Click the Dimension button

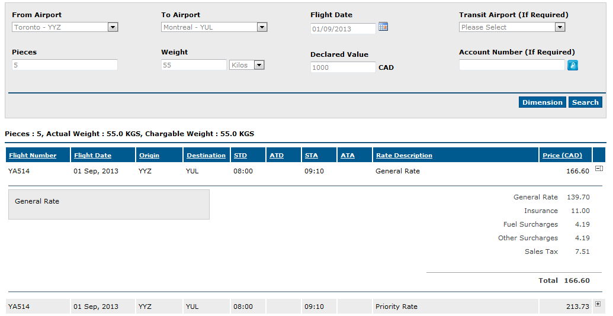[x=543, y=102]
